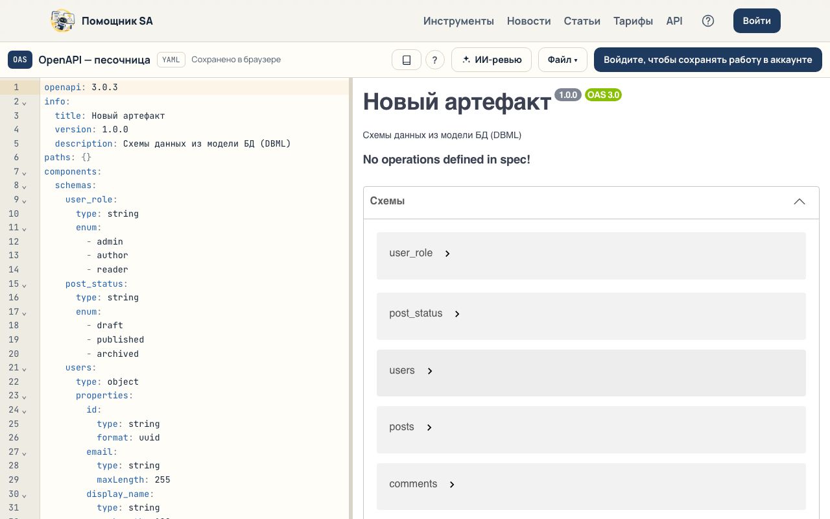Open Новости navigation item

click(x=529, y=21)
